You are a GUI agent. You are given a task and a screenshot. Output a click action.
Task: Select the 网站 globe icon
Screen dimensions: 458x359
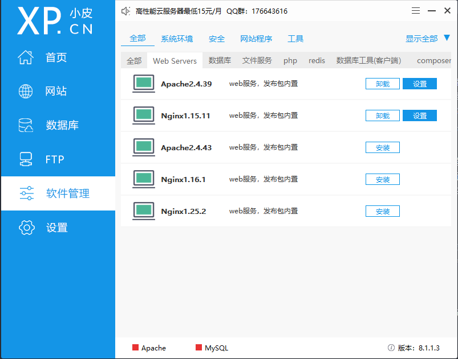tap(26, 91)
